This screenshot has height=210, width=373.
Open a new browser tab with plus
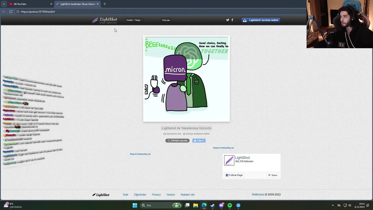(105, 4)
